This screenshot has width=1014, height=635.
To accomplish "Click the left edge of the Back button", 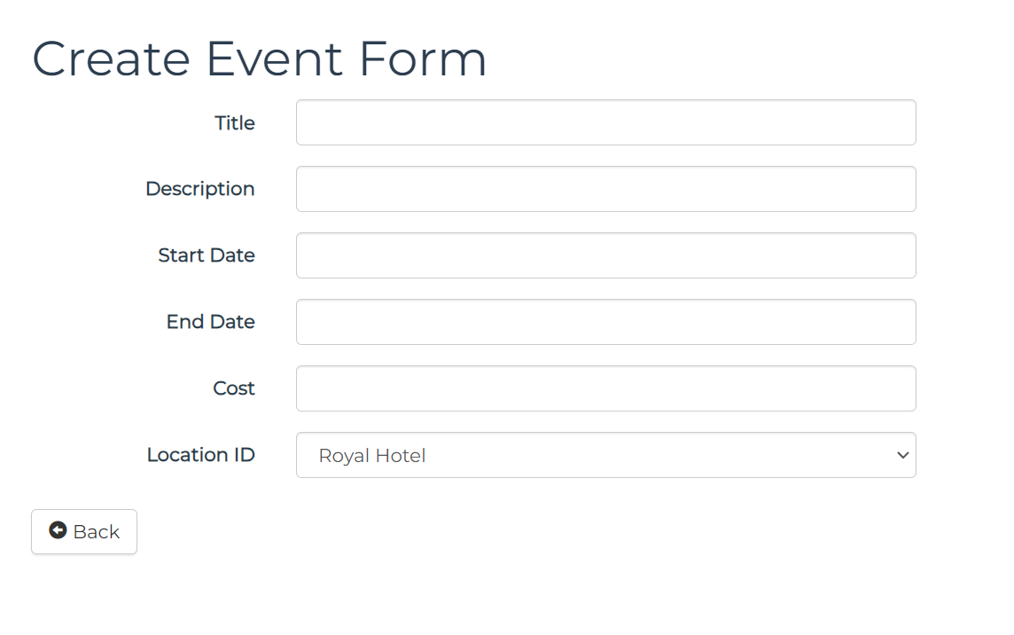I will coord(35,531).
